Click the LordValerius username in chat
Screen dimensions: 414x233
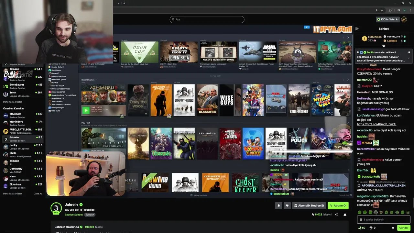366,115
